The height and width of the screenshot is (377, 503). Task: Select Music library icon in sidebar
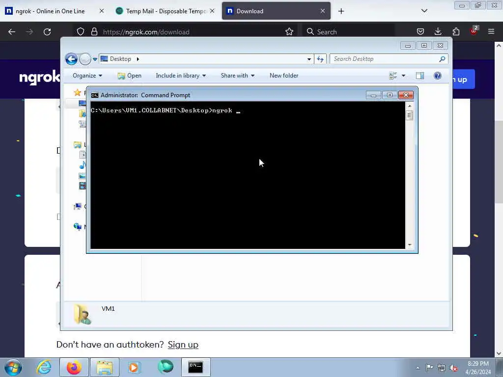(83, 165)
